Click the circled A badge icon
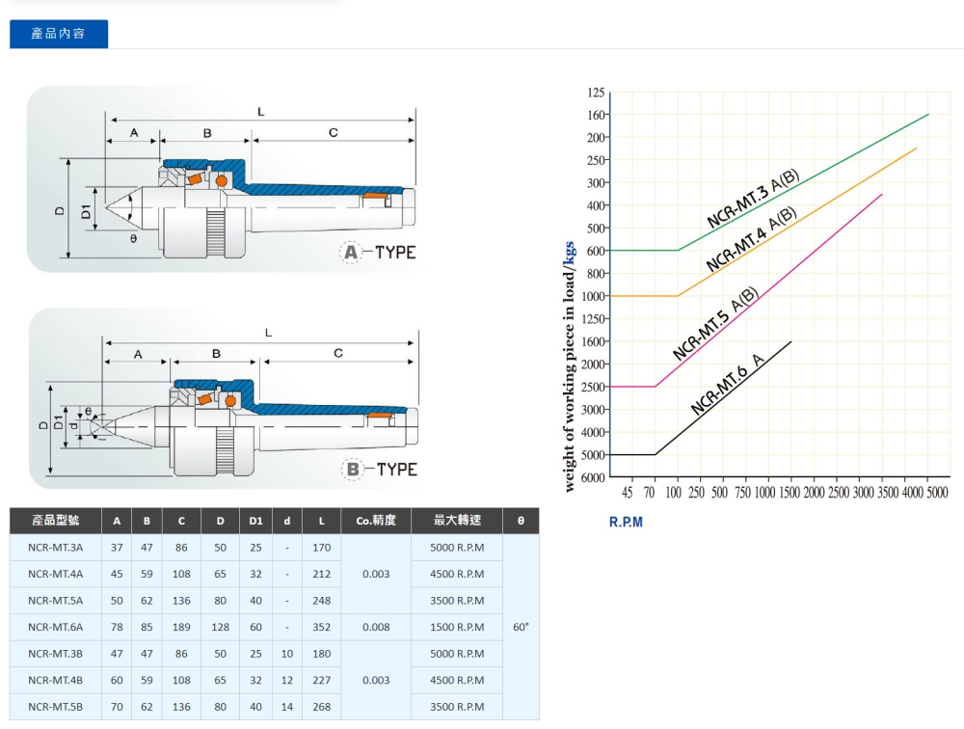The height and width of the screenshot is (729, 964). (353, 253)
